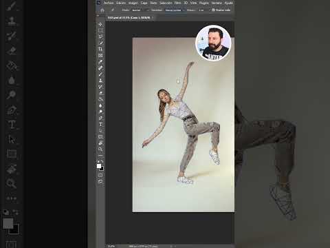Select the Move tool
This screenshot has height=248, width=330.
click(100, 24)
